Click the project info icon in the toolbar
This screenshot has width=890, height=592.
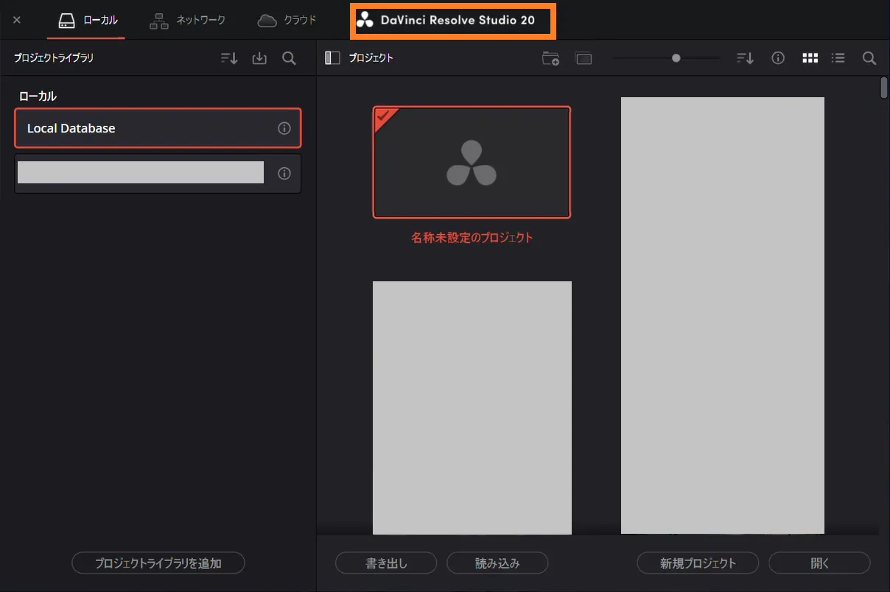tap(778, 57)
